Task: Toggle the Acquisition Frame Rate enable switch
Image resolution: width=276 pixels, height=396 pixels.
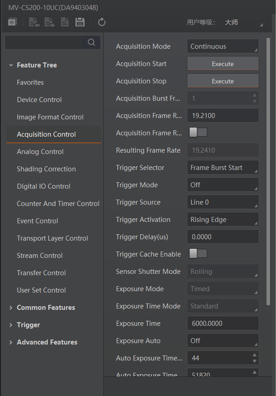Action: [x=198, y=132]
